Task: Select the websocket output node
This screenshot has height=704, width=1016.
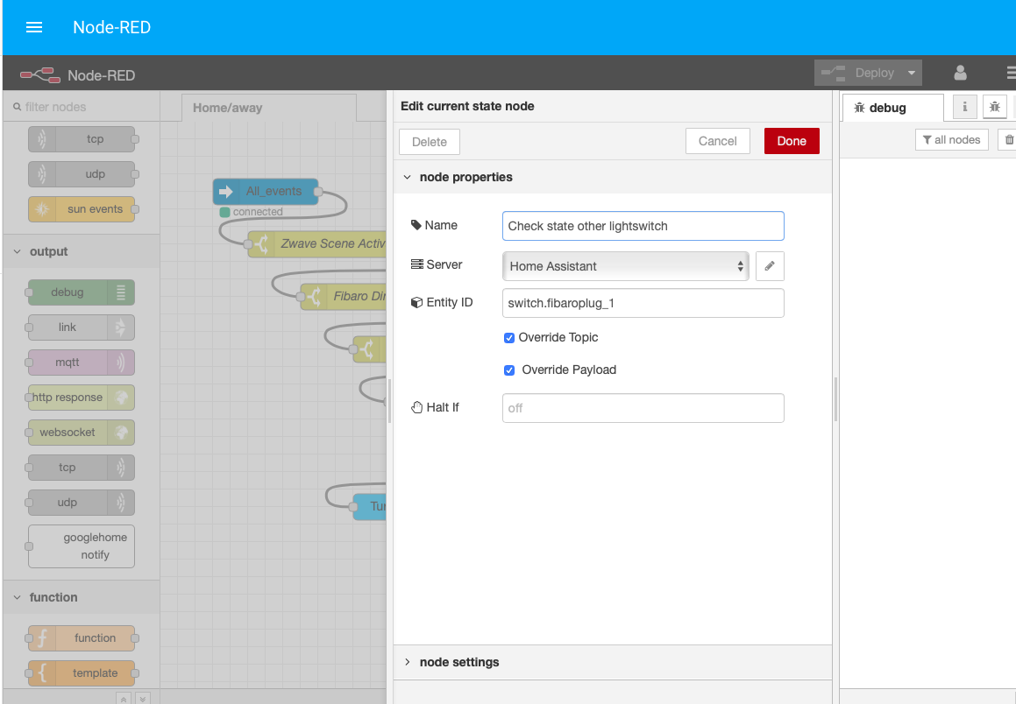Action: (x=80, y=432)
